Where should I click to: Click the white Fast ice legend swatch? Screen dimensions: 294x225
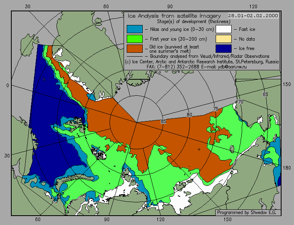[223, 29]
